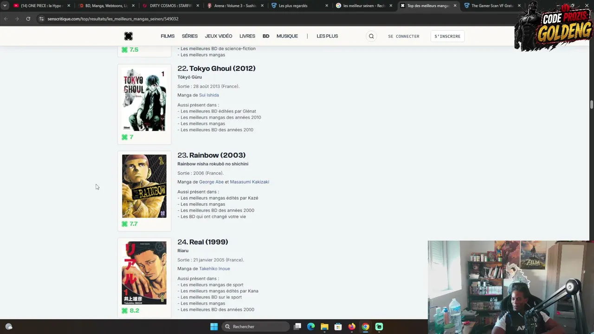Visit author Masasumi Kakizaki's page
Image resolution: width=594 pixels, height=334 pixels.
[250, 182]
